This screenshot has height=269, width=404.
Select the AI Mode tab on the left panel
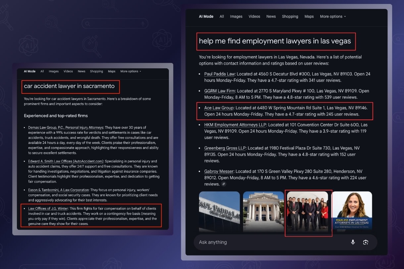click(29, 71)
